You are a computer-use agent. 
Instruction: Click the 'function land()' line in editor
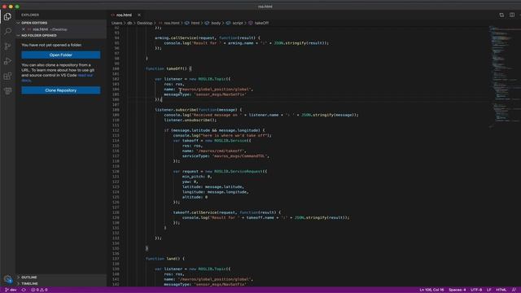pyautogui.click(x=165, y=259)
